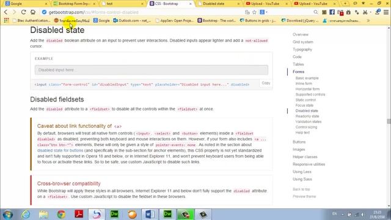Go to Grid system in the sidebar
The image size is (391, 220).
[x=303, y=42]
